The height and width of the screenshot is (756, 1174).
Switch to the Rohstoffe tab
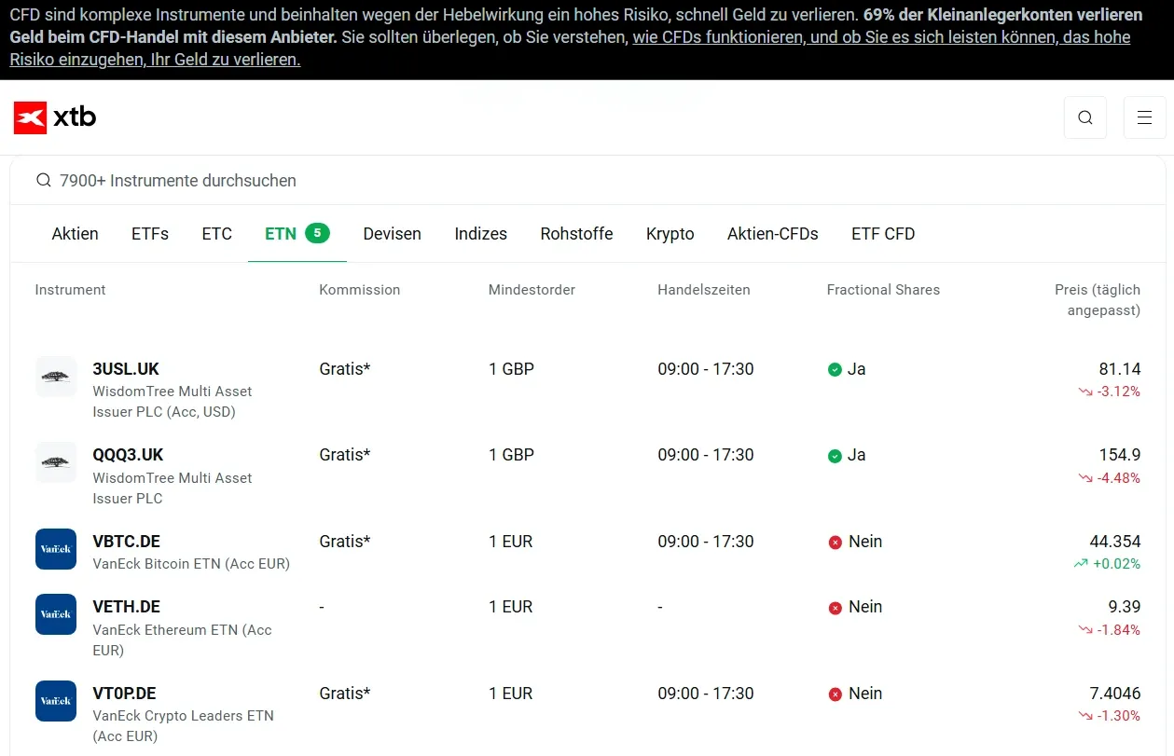[576, 234]
